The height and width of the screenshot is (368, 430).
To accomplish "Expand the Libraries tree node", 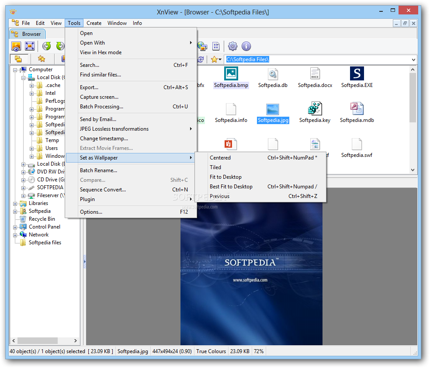I will (x=15, y=204).
